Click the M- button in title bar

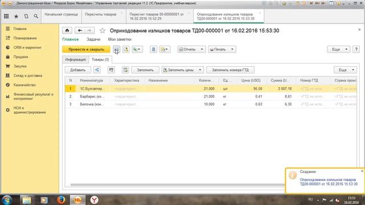[x=323, y=3]
